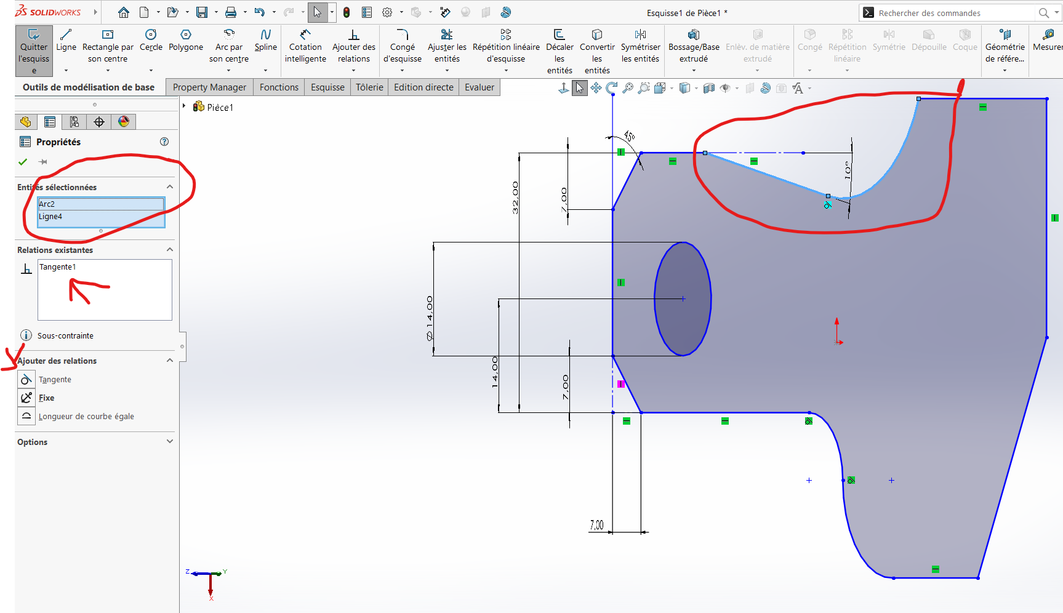Click the Print icon
Screen dimensions: 1063x613
[231, 12]
